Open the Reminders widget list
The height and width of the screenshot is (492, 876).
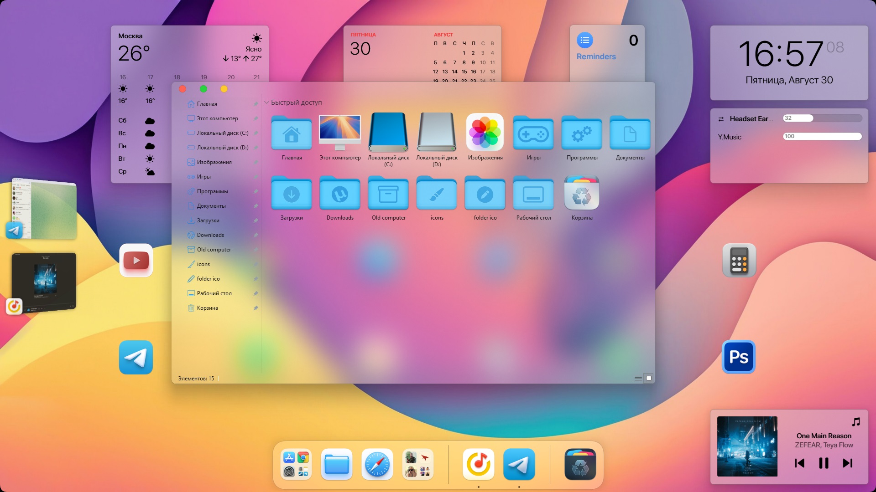pos(585,40)
